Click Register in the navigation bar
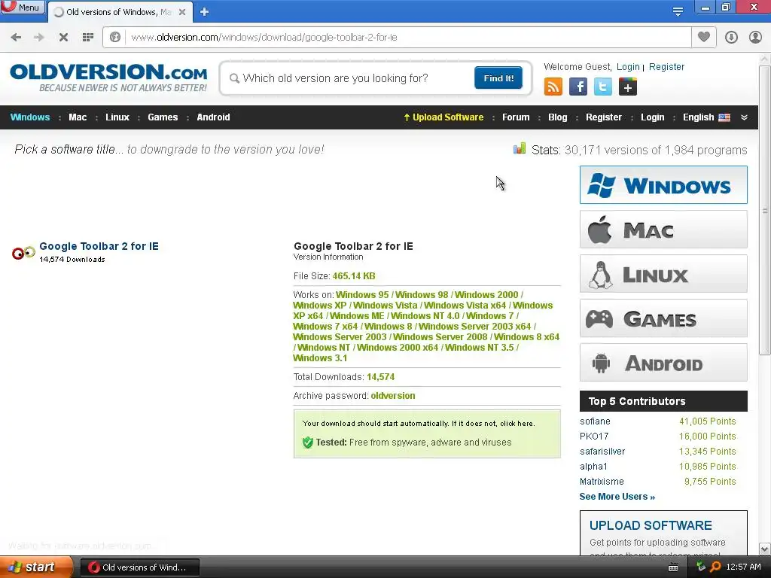 click(x=603, y=117)
